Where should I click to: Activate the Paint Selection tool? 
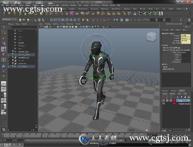pyautogui.click(x=4, y=38)
